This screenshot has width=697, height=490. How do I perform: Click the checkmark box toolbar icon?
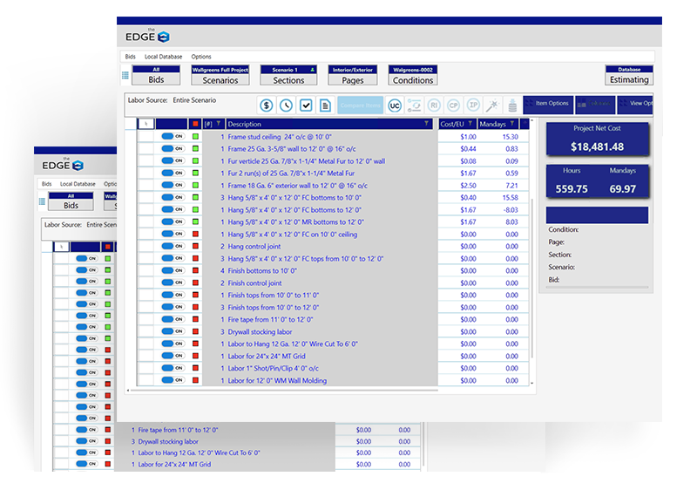[x=306, y=105]
